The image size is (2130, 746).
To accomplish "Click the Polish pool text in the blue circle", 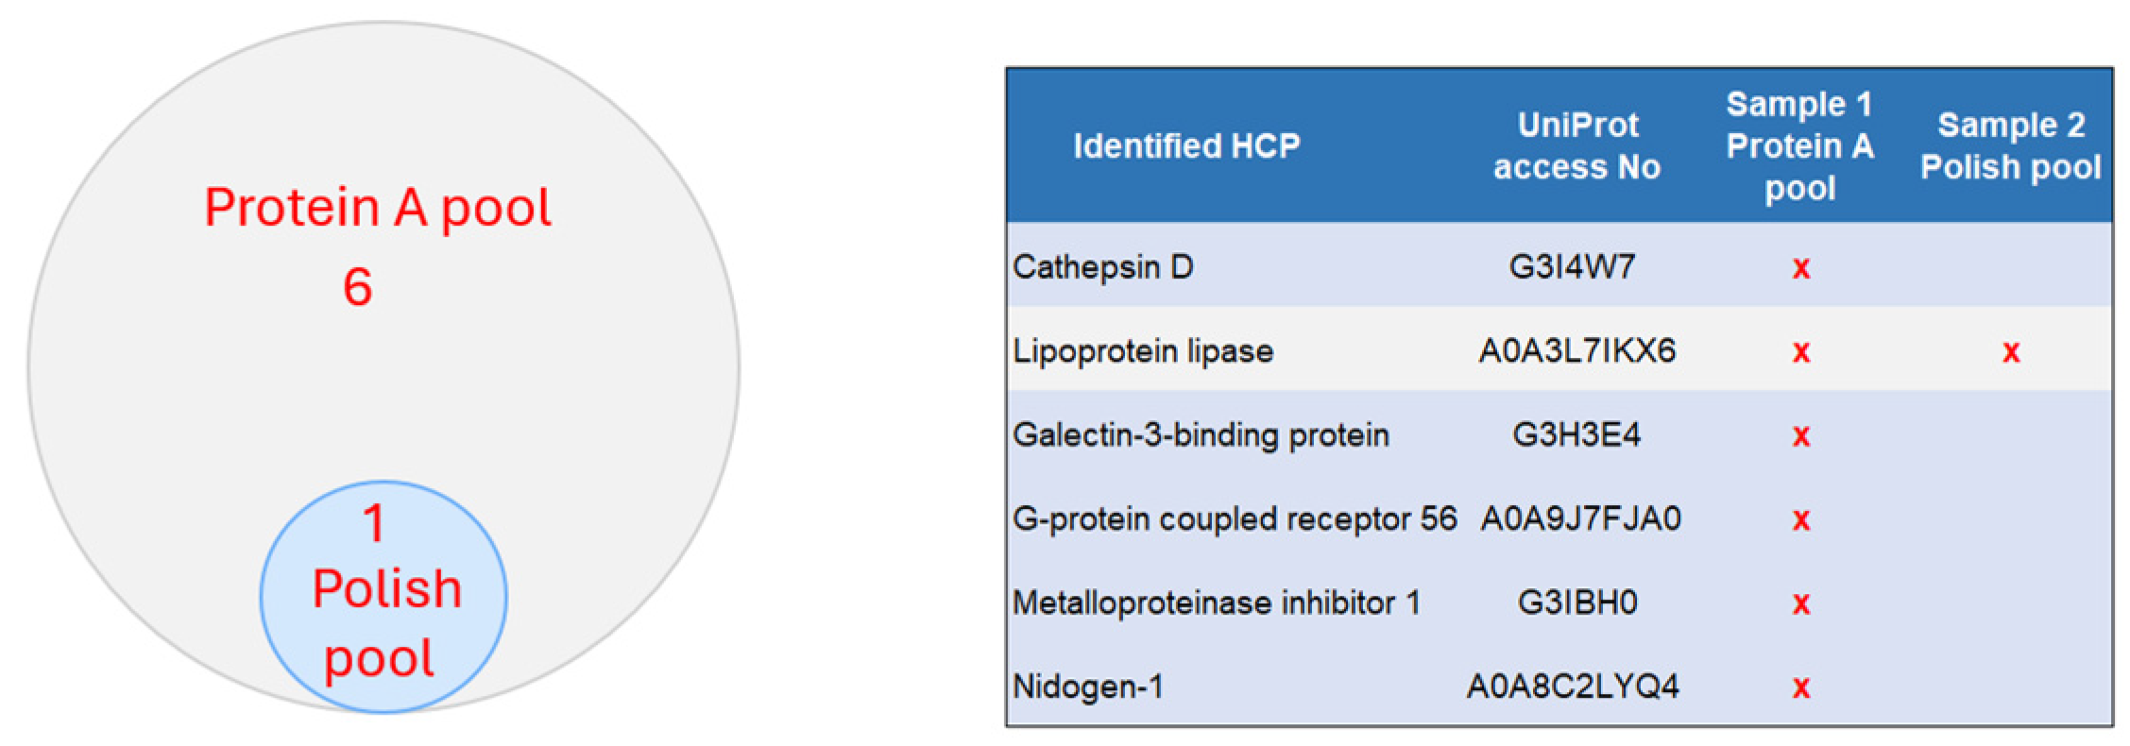I will click(x=385, y=623).
